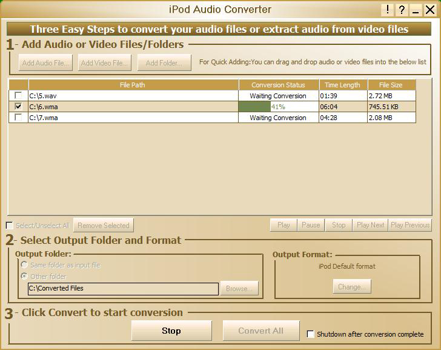Viewport: 441px width, 350px height.
Task: Click File Size column header
Action: [391, 85]
